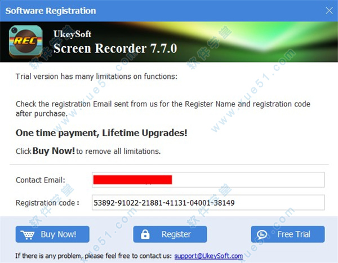Viewport: 338px width, 263px height.
Task: Click the bold 'Buy Now!' text in instructions
Action: coord(54,151)
